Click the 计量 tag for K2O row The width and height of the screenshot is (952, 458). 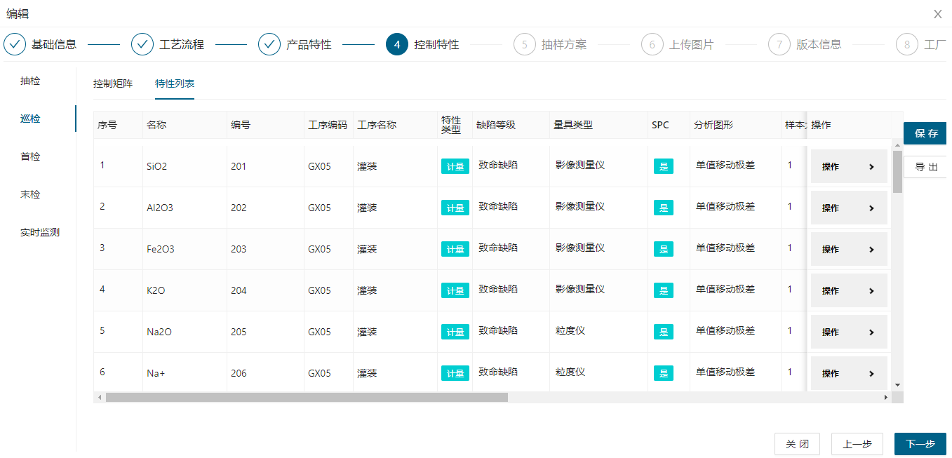pos(455,290)
